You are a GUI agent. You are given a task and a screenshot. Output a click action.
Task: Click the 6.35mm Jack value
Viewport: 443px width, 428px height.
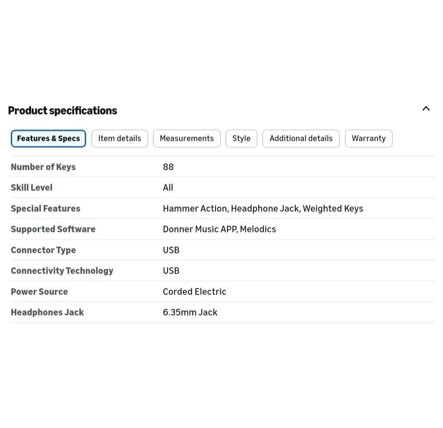[x=190, y=312]
